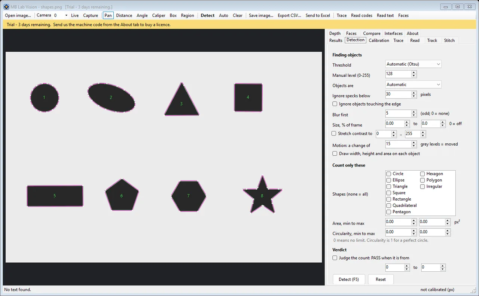Check the Circle shape filter
The image size is (479, 296).
pos(389,174)
